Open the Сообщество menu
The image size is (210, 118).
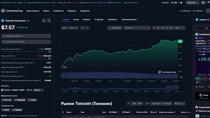(58, 11)
